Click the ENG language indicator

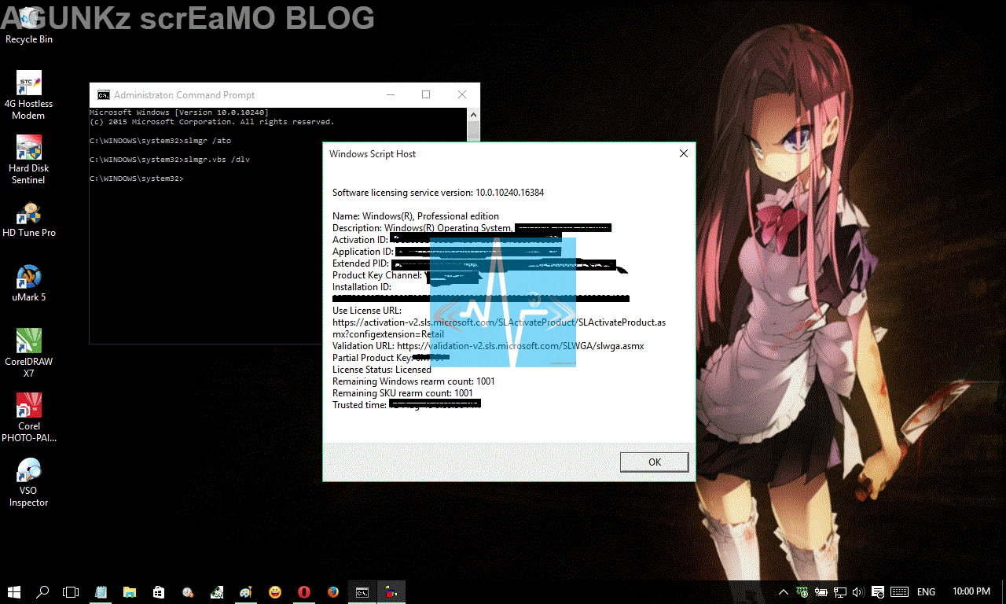pyautogui.click(x=926, y=592)
